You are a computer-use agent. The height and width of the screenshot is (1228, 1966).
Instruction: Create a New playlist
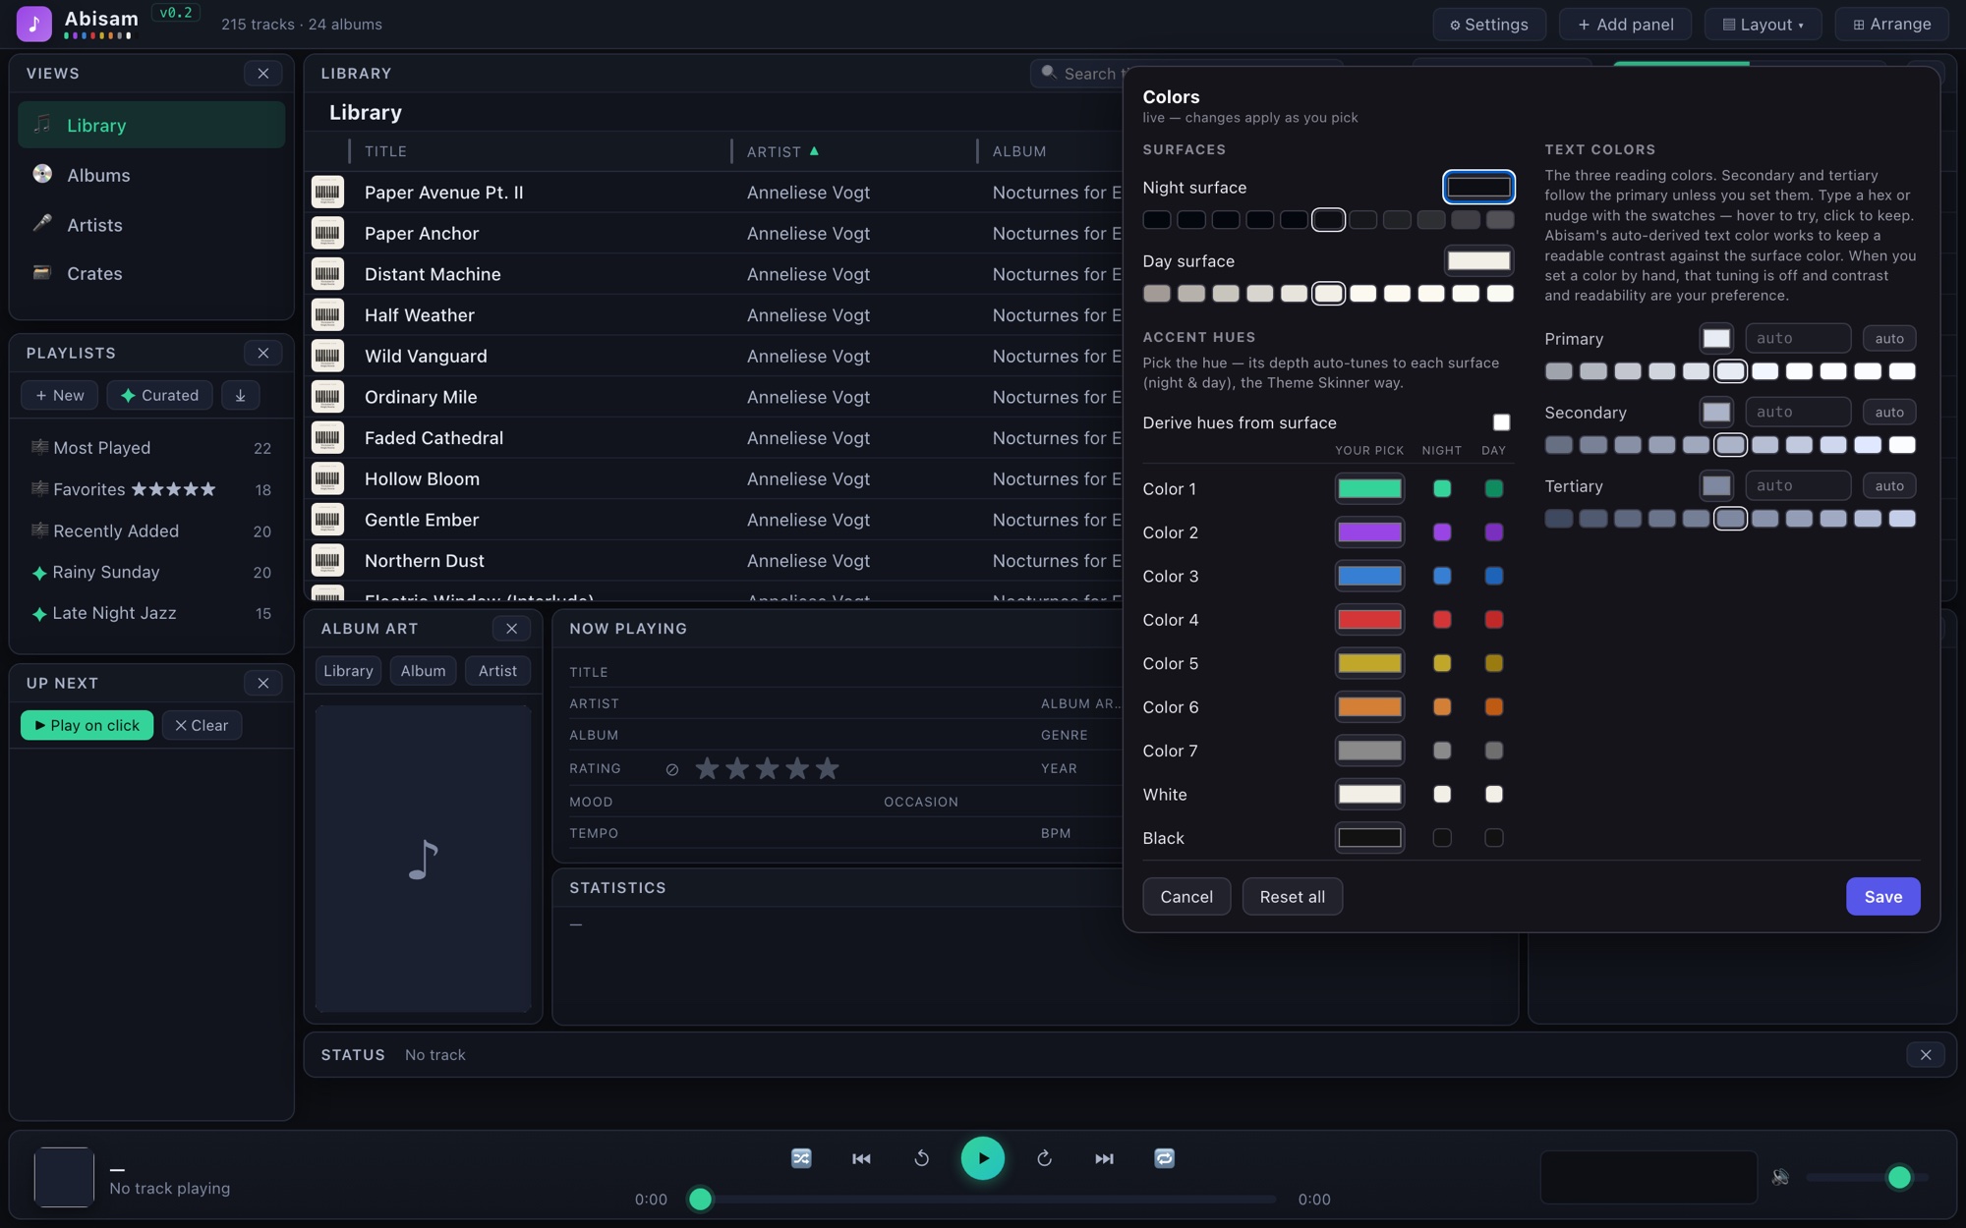(59, 395)
